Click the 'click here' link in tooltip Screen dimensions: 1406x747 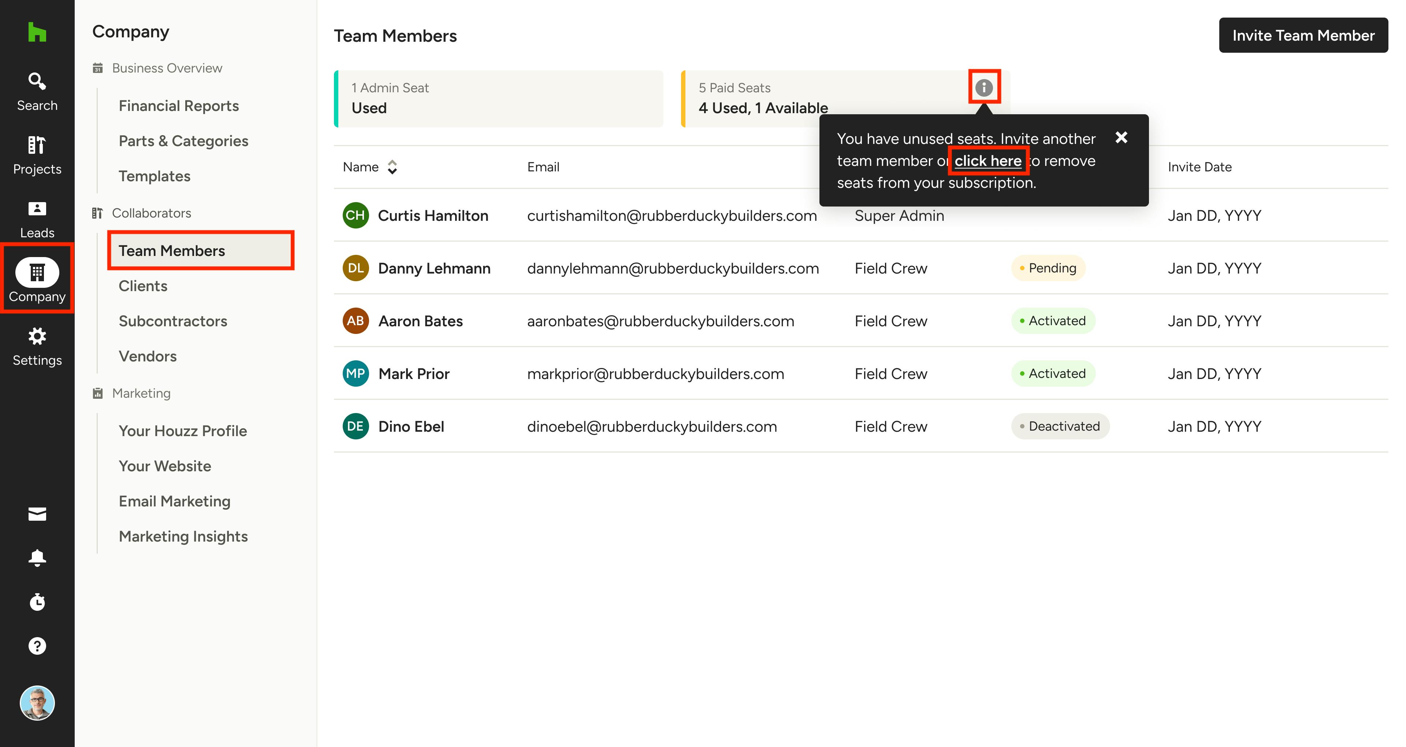[x=987, y=161]
